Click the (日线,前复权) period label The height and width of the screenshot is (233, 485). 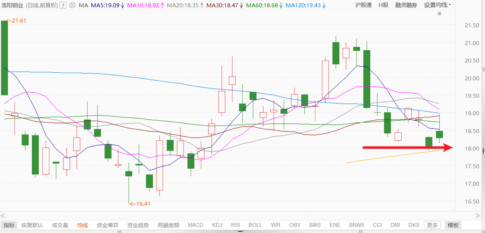(x=41, y=5)
